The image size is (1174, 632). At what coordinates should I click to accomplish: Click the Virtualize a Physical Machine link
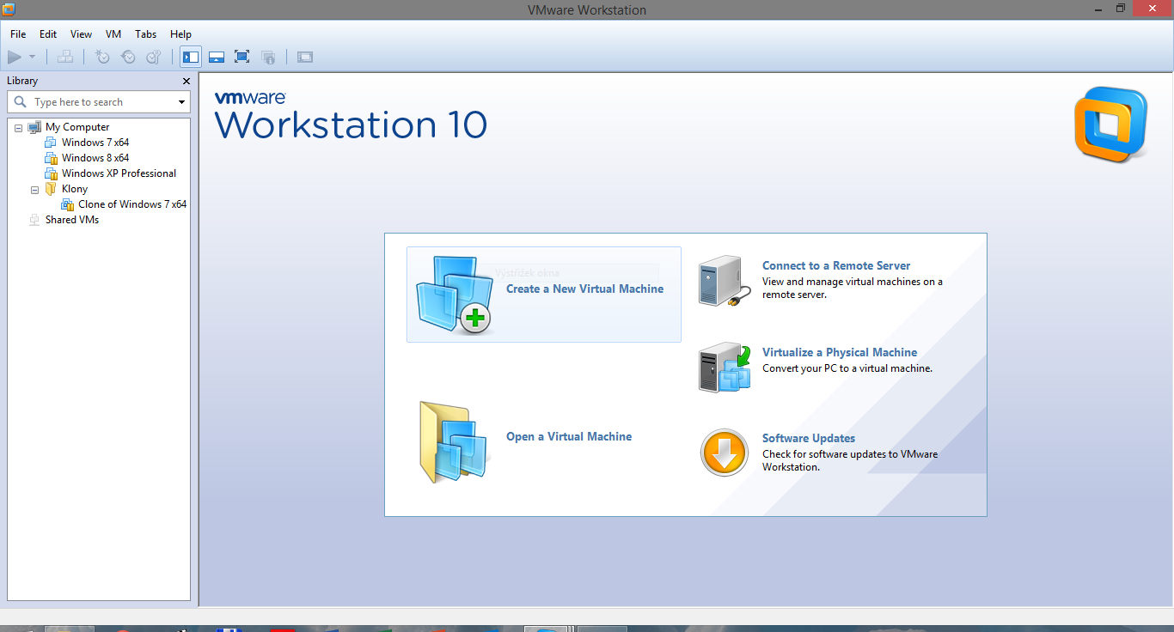[x=839, y=353]
